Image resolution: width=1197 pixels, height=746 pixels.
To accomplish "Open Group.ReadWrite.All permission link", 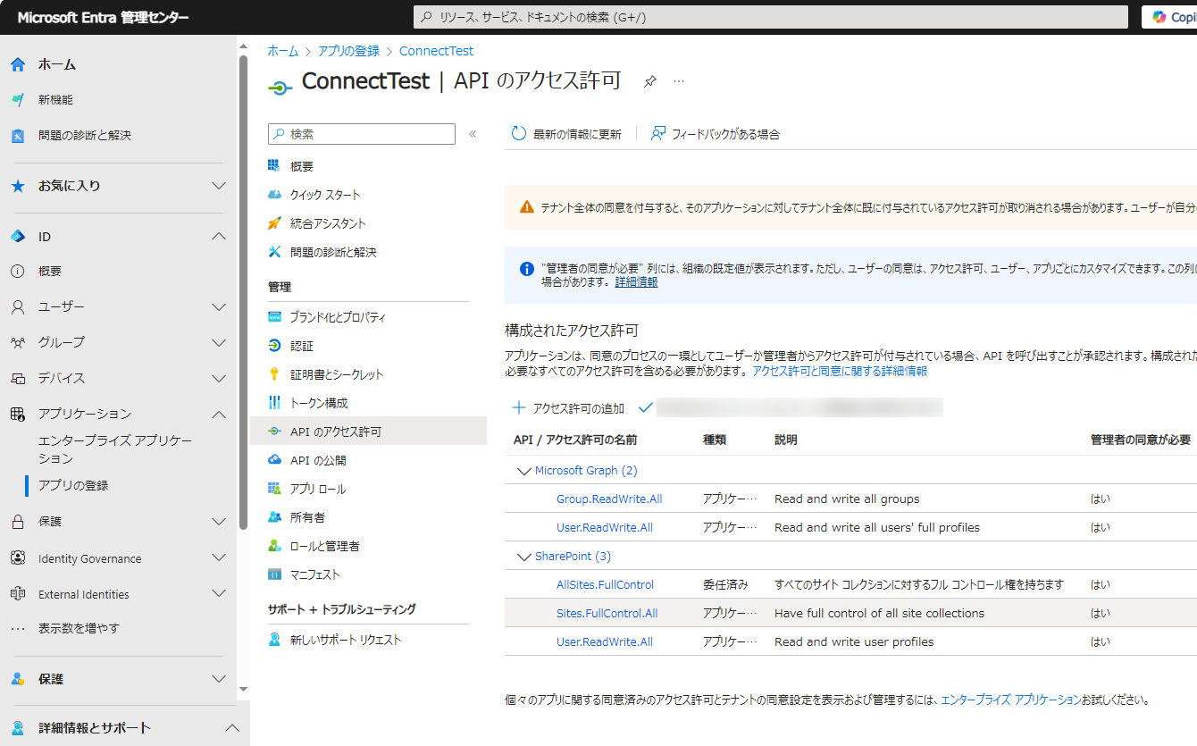I will [x=609, y=499].
